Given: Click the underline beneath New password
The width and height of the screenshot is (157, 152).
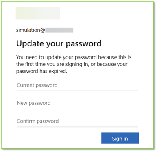Looking at the screenshot, I should pos(77,109).
